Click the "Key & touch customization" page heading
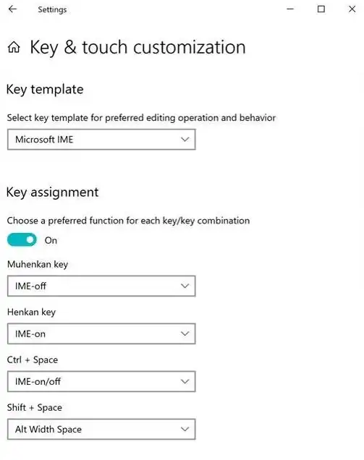 pos(137,47)
